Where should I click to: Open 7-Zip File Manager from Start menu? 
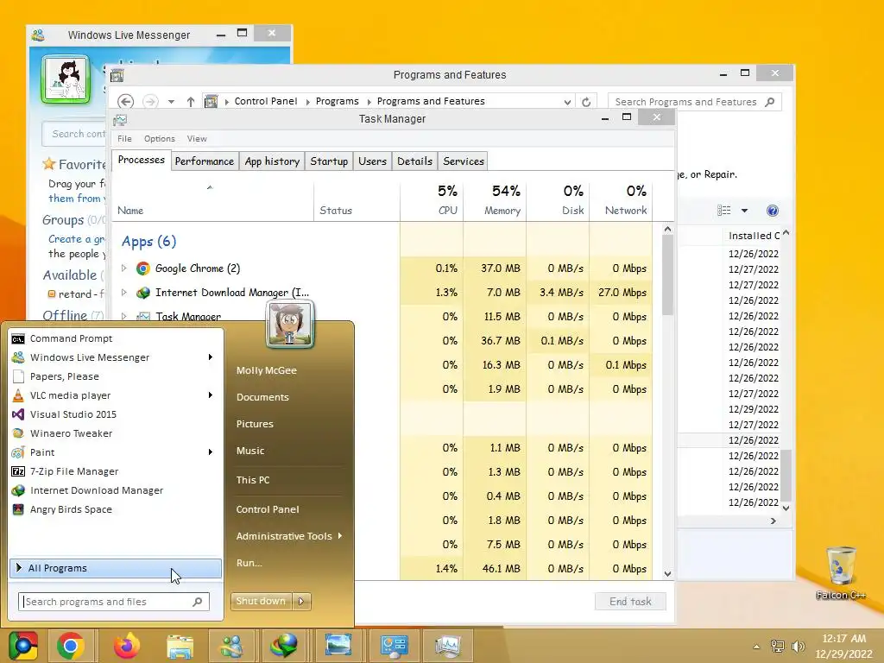(74, 471)
